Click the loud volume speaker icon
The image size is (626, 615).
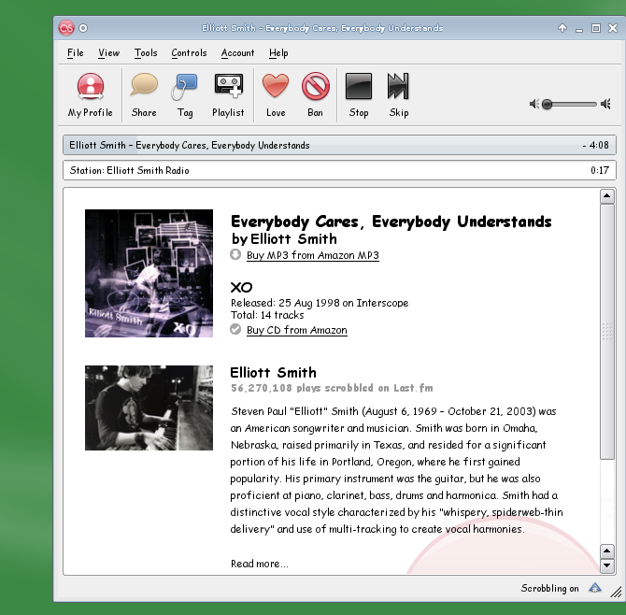pyautogui.click(x=605, y=104)
